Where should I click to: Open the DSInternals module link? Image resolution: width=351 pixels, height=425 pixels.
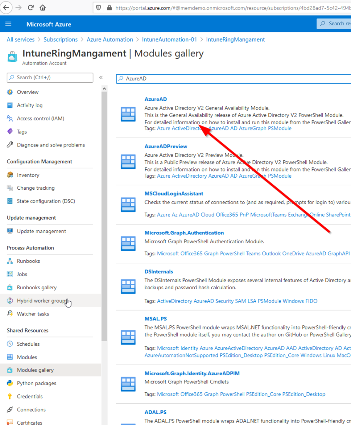(x=159, y=271)
